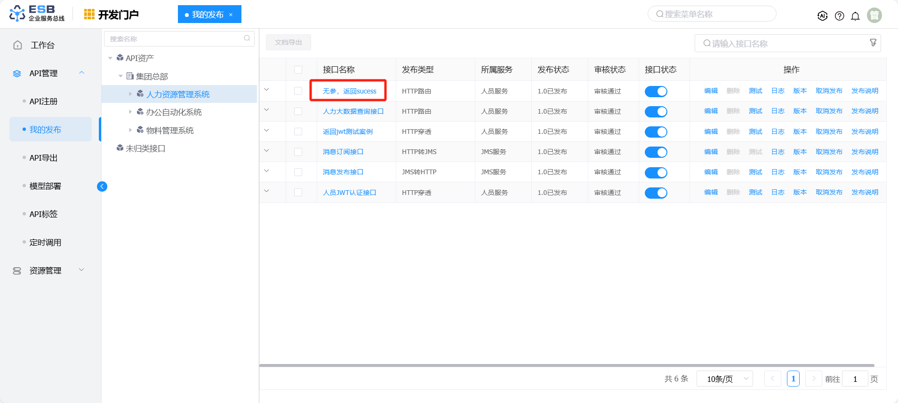Expand row details for 返回jwt测试案例
Image resolution: width=898 pixels, height=403 pixels.
(266, 131)
